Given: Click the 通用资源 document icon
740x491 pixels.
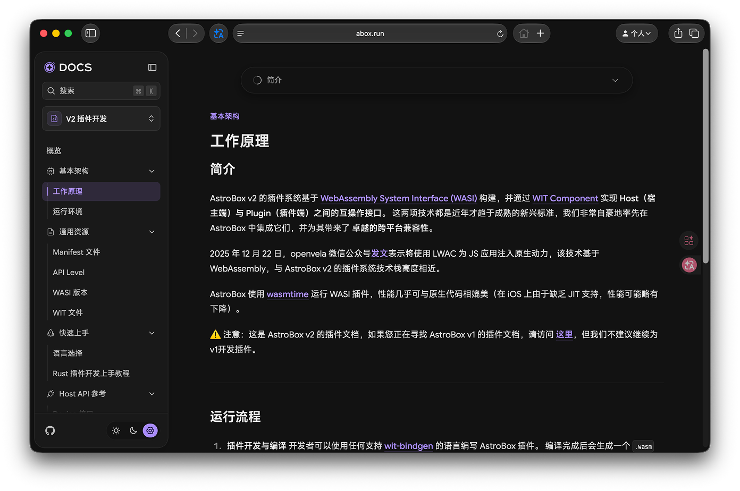Looking at the screenshot, I should coord(51,232).
